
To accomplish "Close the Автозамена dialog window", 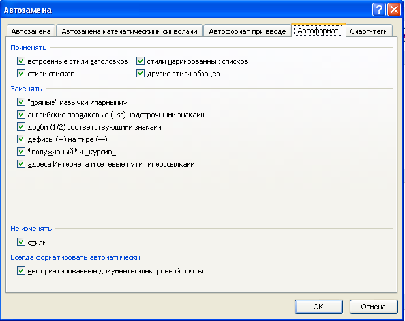I will click(394, 10).
